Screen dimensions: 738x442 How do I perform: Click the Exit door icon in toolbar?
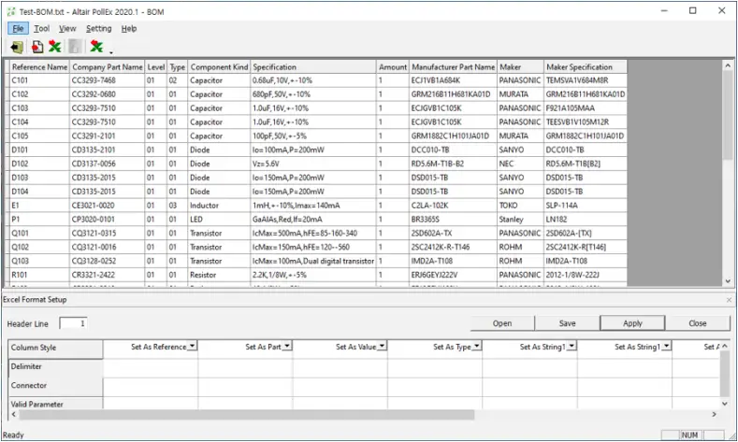point(17,47)
